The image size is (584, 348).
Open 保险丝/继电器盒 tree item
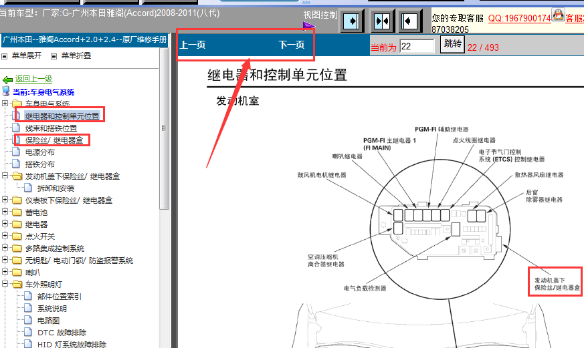click(x=54, y=140)
